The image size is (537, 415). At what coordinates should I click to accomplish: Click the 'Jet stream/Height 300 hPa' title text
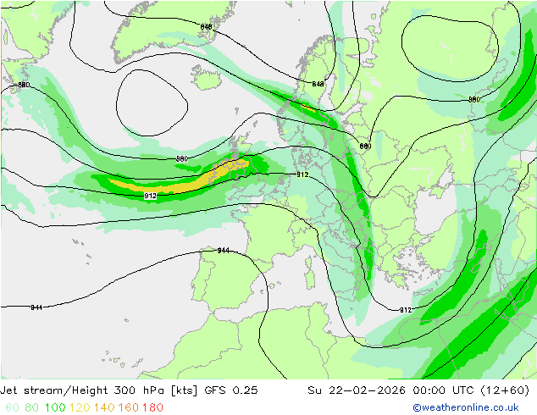pos(84,390)
